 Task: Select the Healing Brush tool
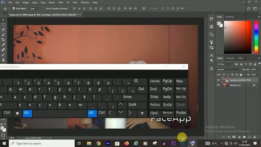(3, 50)
